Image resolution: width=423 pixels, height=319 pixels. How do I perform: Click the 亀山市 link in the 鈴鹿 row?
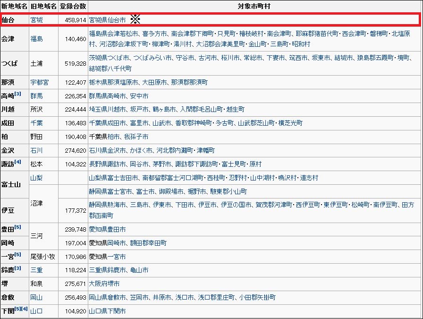(x=139, y=270)
